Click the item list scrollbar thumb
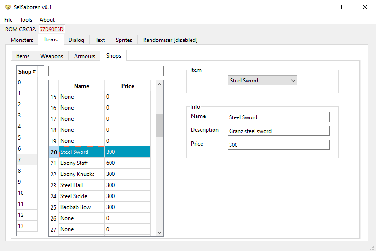The image size is (376, 251). [x=159, y=125]
